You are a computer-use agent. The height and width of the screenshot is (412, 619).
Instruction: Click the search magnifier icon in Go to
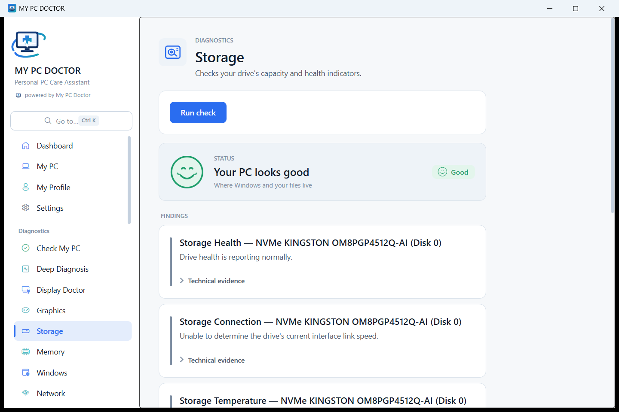[48, 121]
